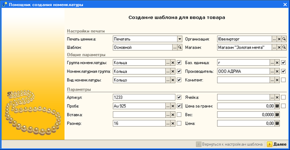Uncheck the Вид номенклатуры checkbox

click(179, 80)
